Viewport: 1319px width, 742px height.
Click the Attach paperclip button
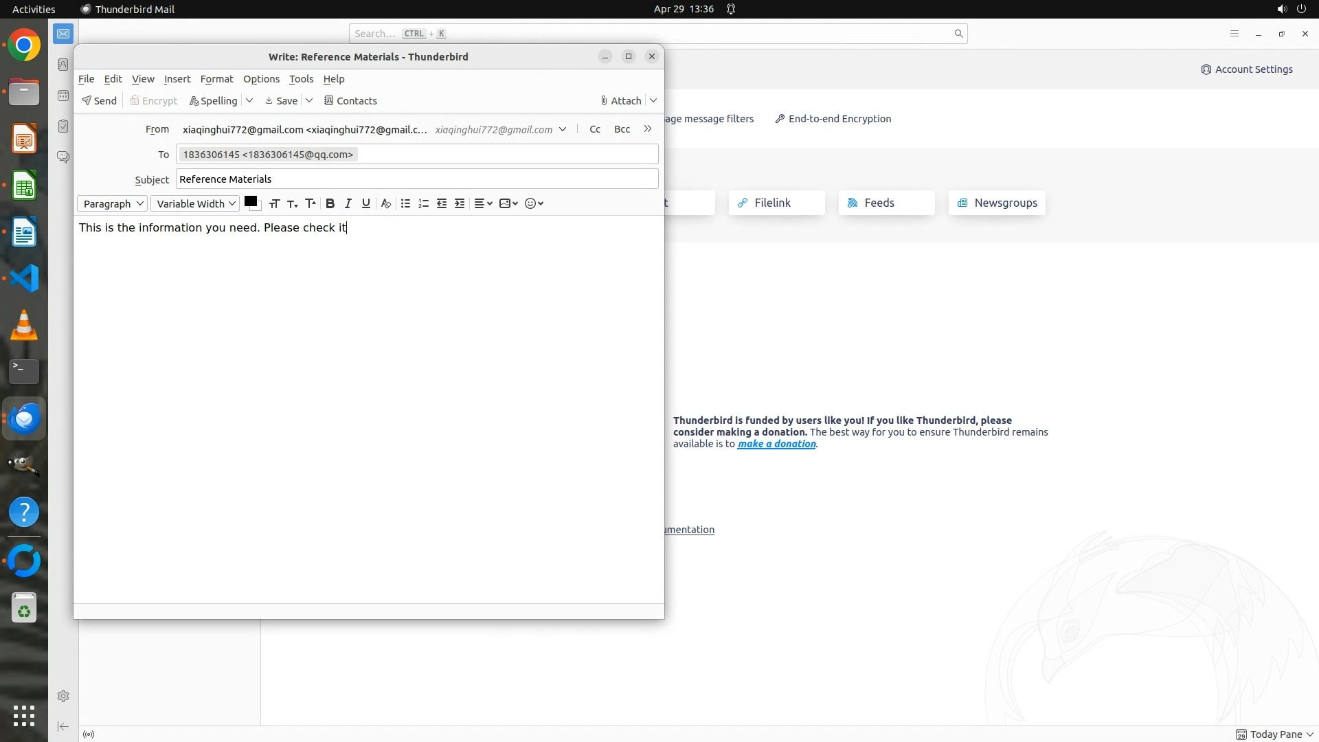[x=620, y=100]
